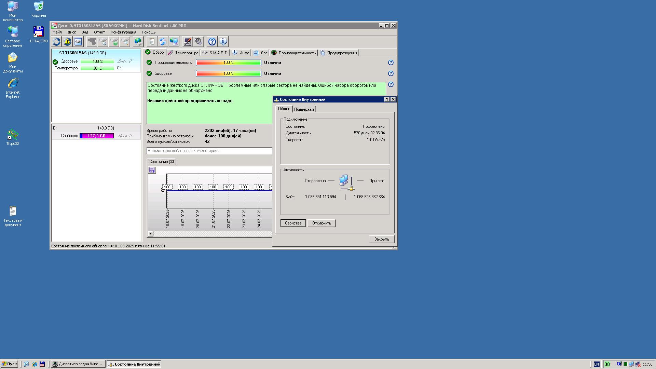Switch to the Производительность tab
The width and height of the screenshot is (656, 369).
tap(293, 53)
